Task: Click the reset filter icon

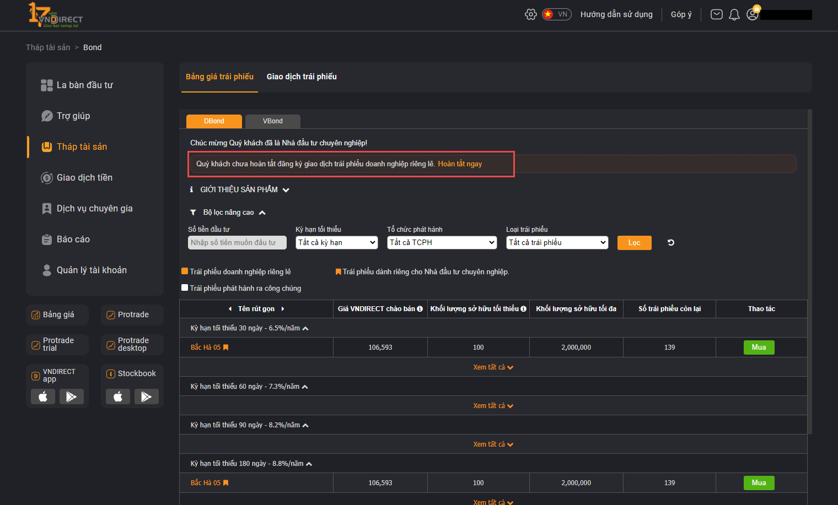Action: (671, 242)
